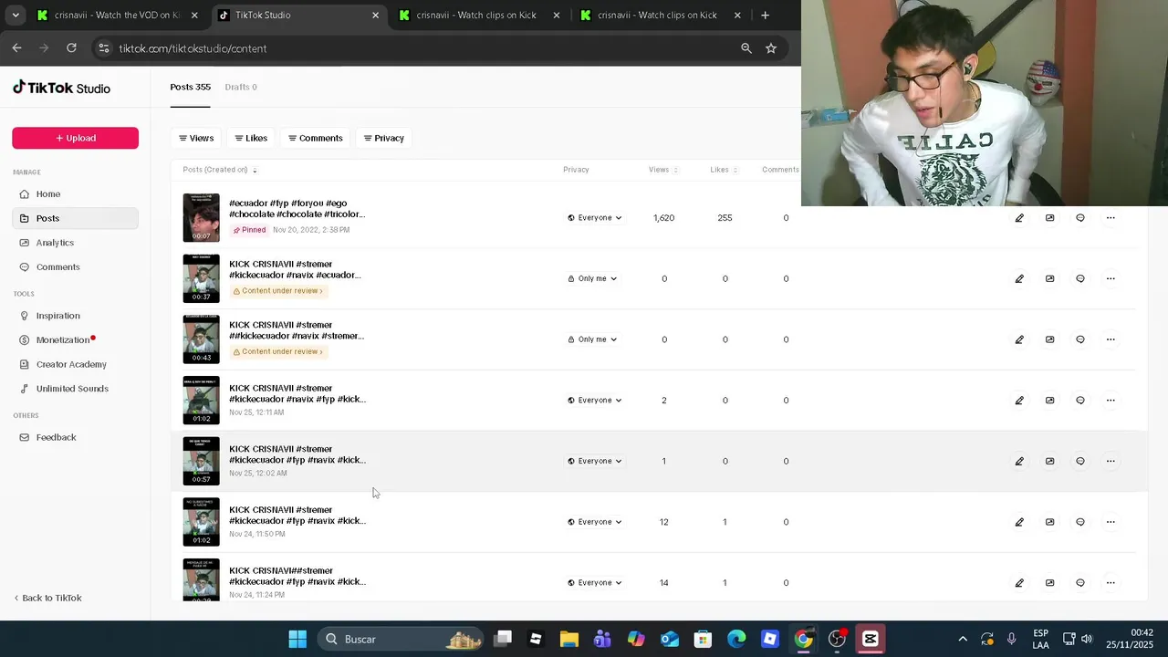Open edit for pinned #ecuador post
This screenshot has width=1168, height=657.
[x=1019, y=218]
